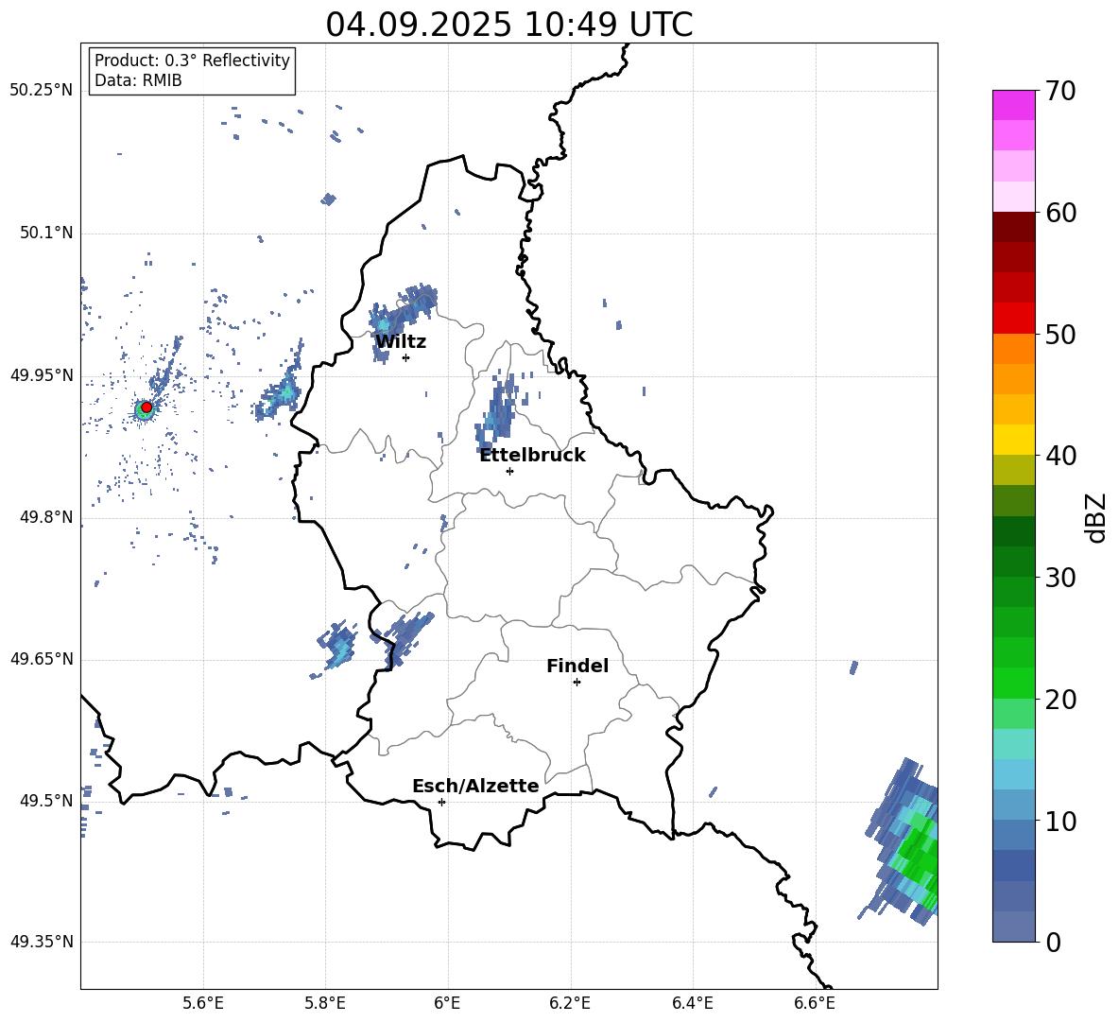Image resolution: width=1119 pixels, height=1022 pixels.
Task: Click the 5.8°E longitude label
Action: [325, 1003]
